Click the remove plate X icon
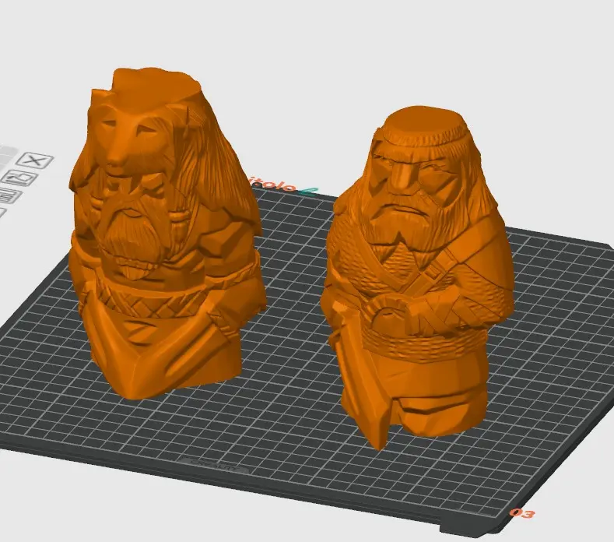Viewport: 614px width, 542px height. pyautogui.click(x=35, y=160)
